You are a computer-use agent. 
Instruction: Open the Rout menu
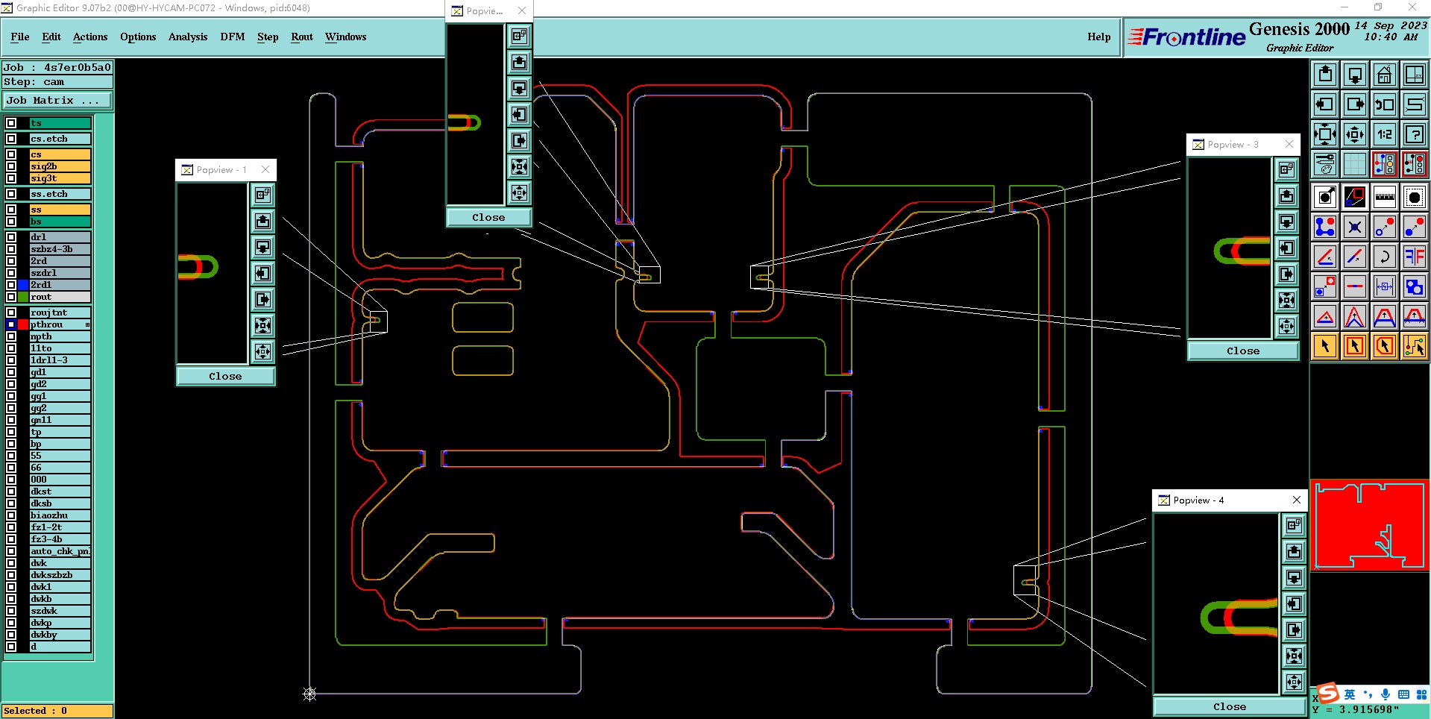click(x=302, y=37)
